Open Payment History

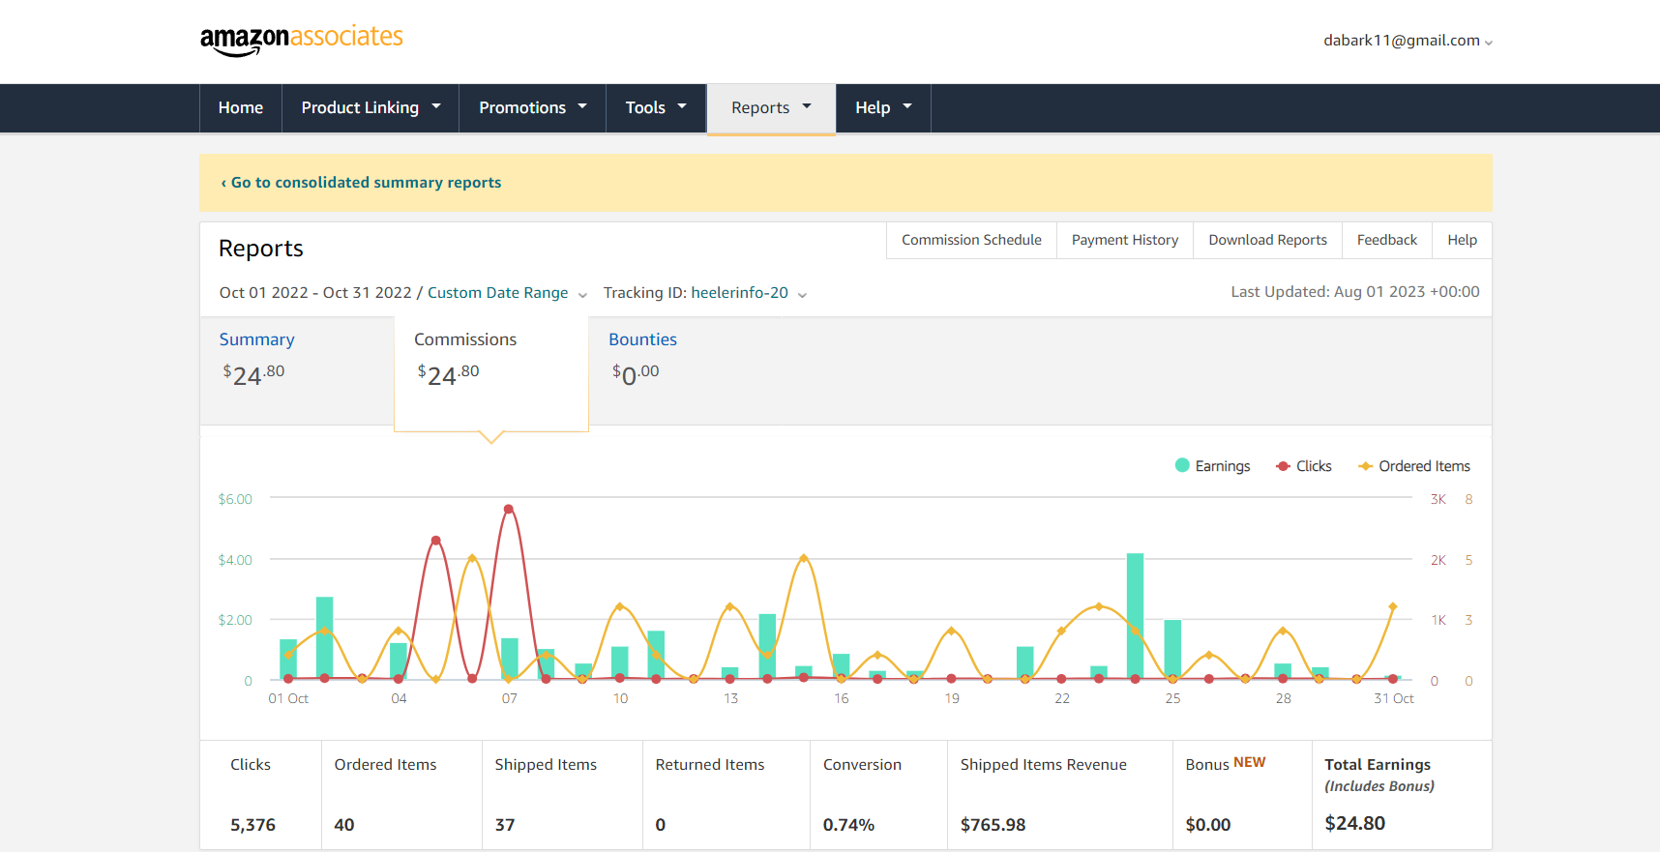pos(1125,240)
